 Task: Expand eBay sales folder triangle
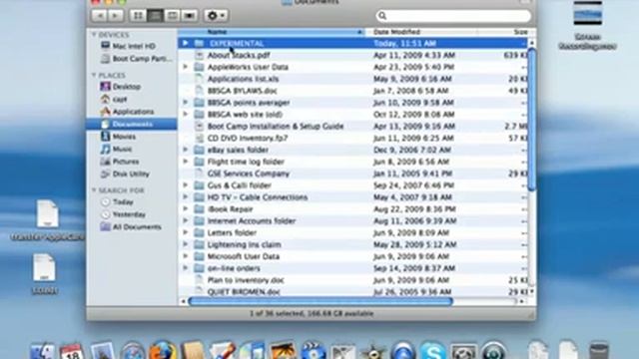[186, 150]
